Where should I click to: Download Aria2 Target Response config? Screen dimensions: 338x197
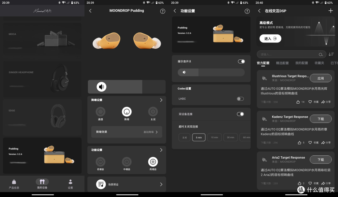click(x=320, y=159)
